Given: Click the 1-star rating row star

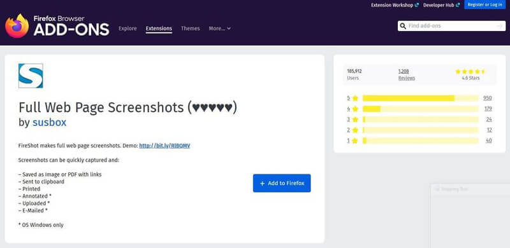Looking at the screenshot, I should 355,141.
